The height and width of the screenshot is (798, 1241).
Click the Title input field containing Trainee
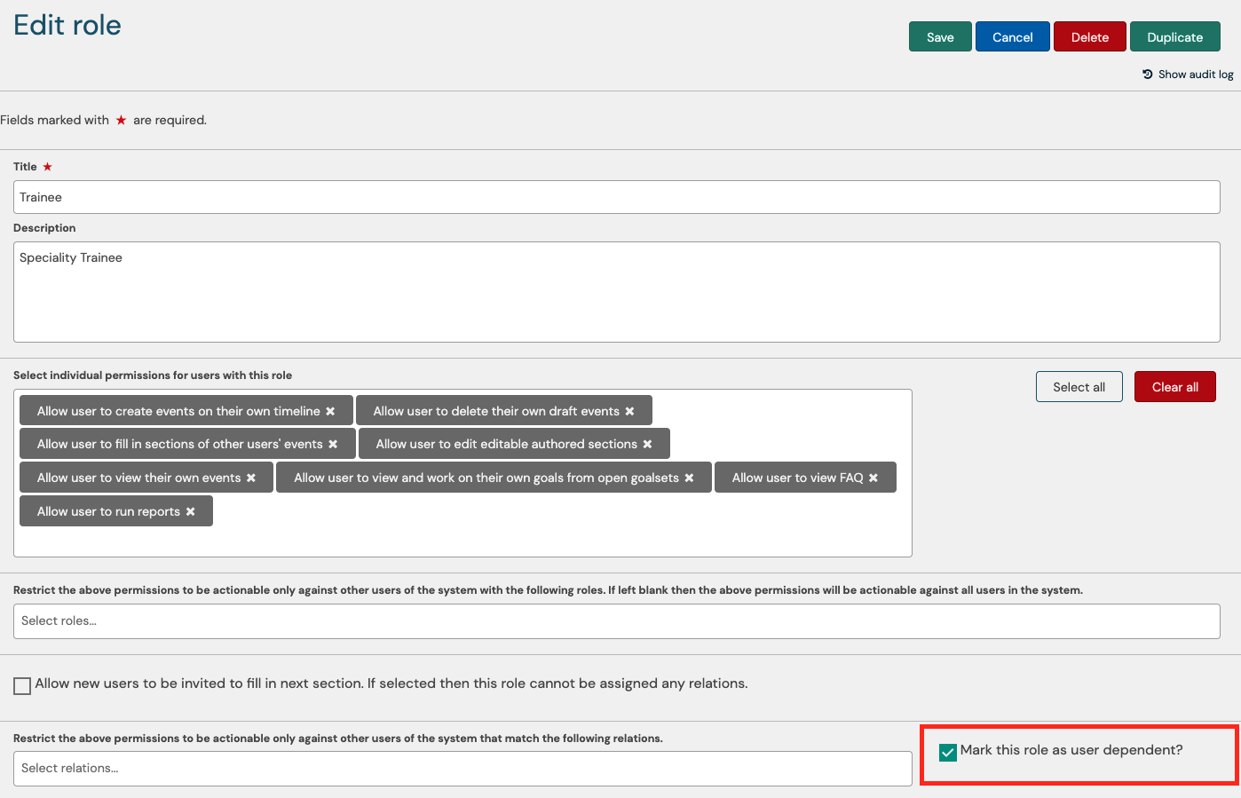pyautogui.click(x=616, y=197)
